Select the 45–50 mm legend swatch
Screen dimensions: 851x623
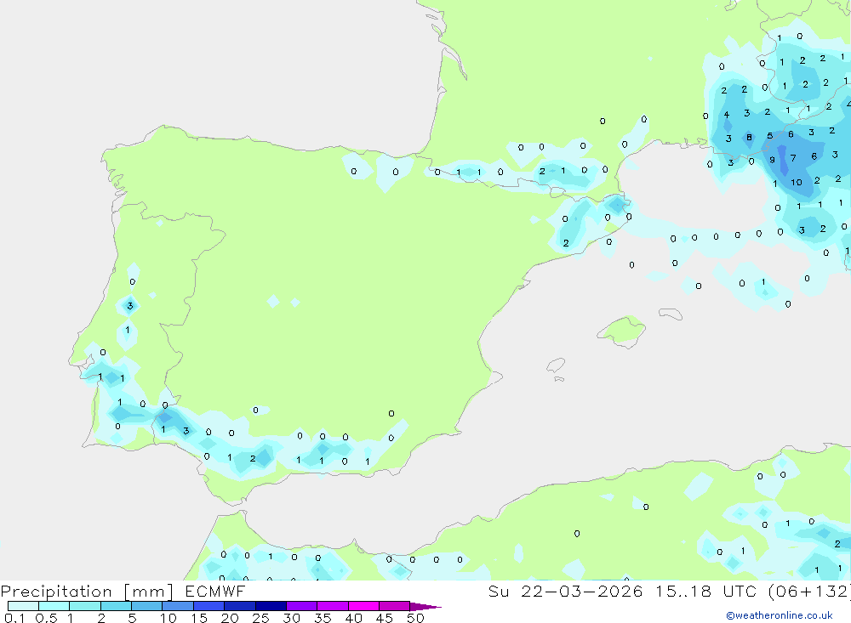(394, 606)
